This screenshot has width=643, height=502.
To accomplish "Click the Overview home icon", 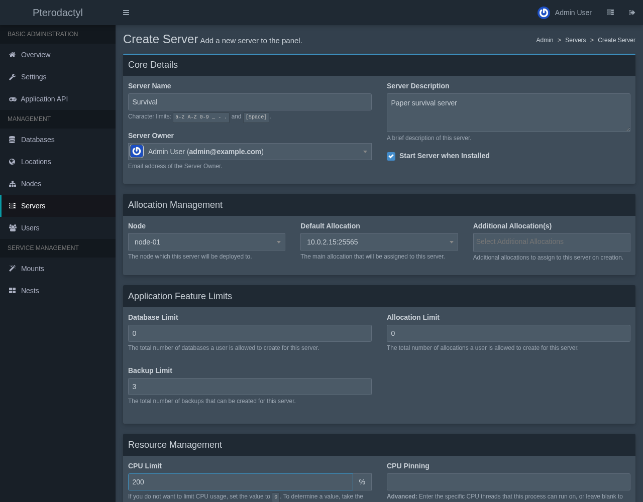I will coord(13,55).
